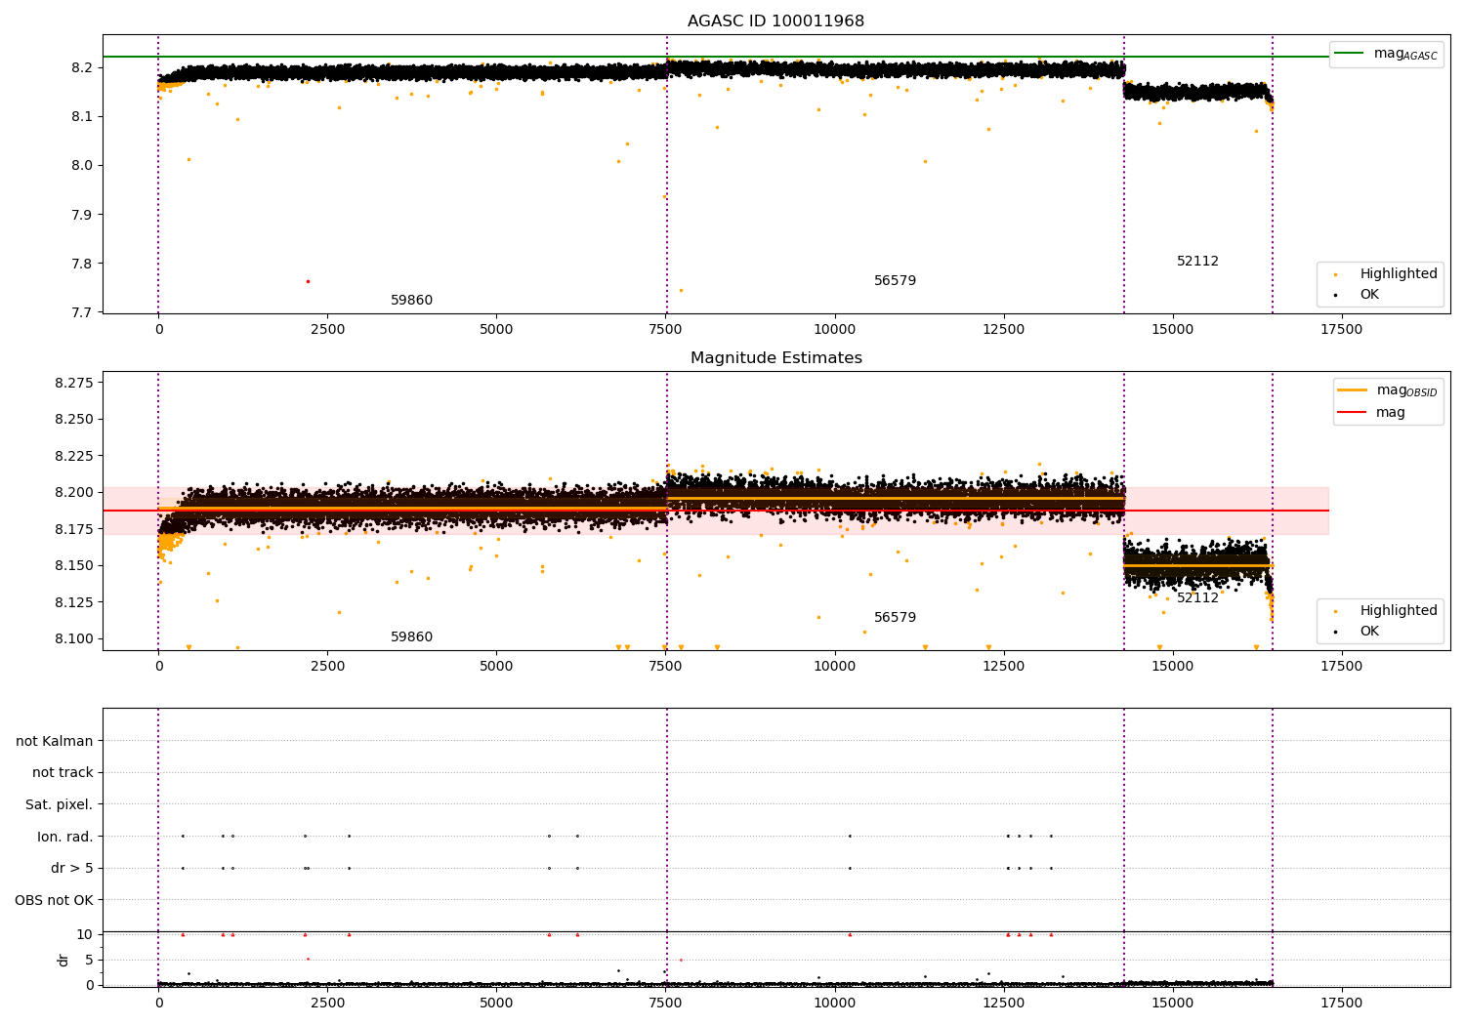Click the rotated 'dr' y-axis label
Viewport: 1465px width, 1025px height.
click(x=63, y=960)
